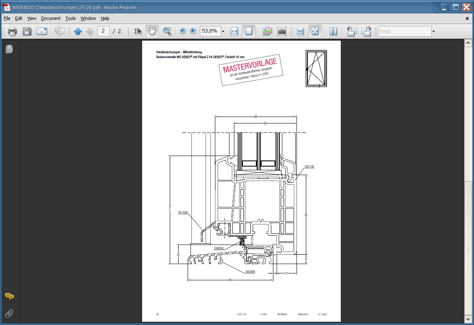Open the Tools menu

(71, 18)
